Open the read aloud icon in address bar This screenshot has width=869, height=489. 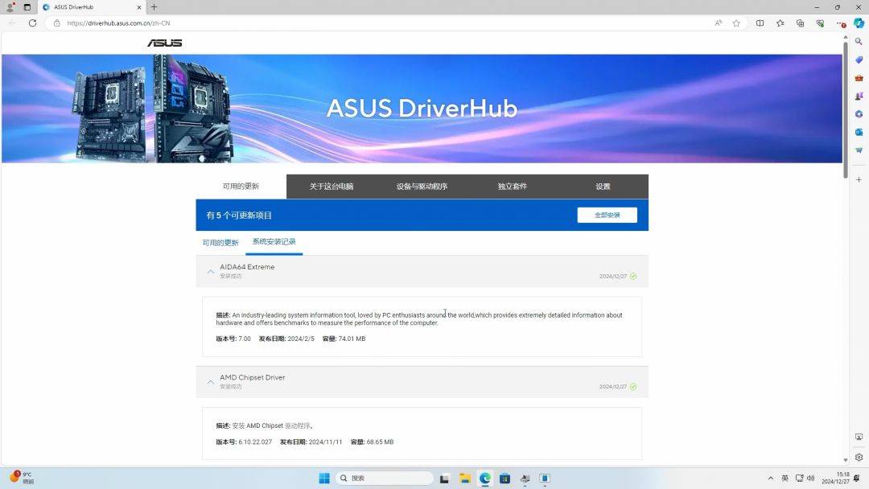pyautogui.click(x=719, y=23)
